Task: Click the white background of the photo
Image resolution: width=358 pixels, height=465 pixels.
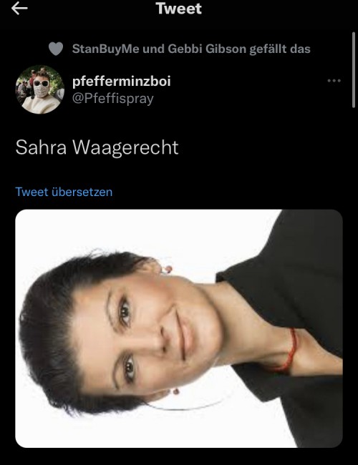Action: (148, 231)
